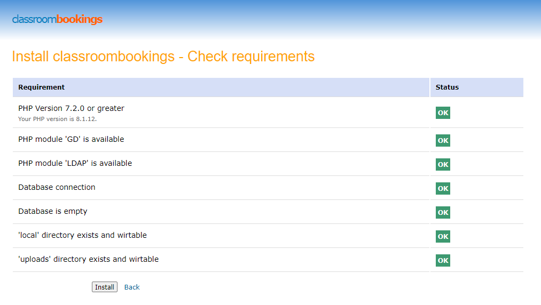541x305 pixels.
Task: Click PHP module 'GD' is available text
Action: [71, 139]
